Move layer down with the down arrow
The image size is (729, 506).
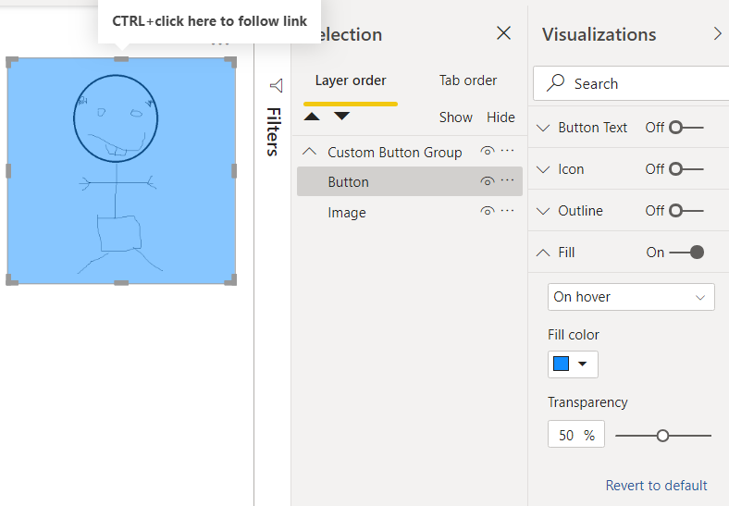pos(341,117)
